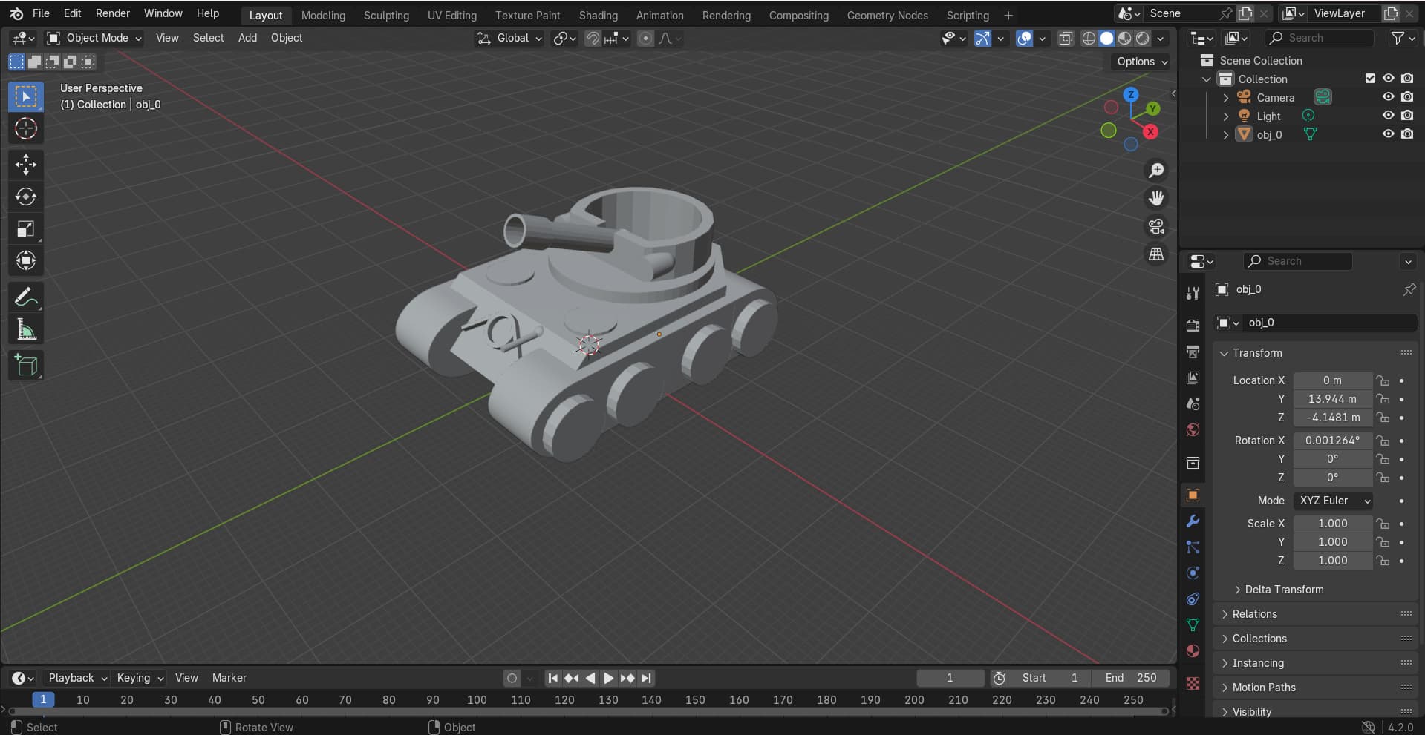Select the Measure tool
Viewport: 1425px width, 735px height.
[x=26, y=330]
